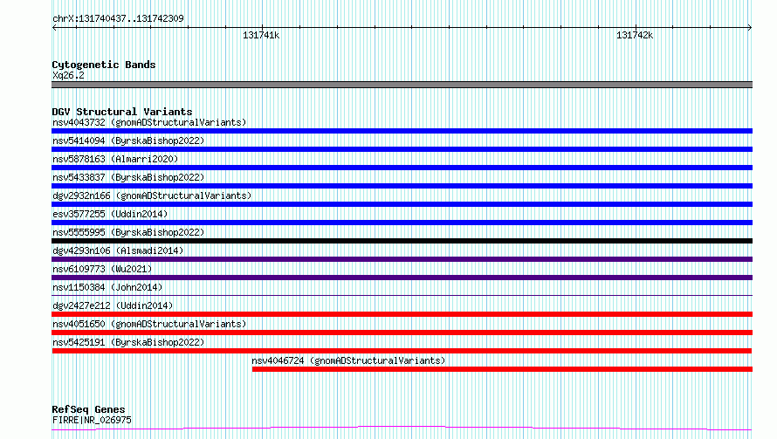
Task: Click the chrX:131740437..131742309 coordinate label
Action: 118,18
